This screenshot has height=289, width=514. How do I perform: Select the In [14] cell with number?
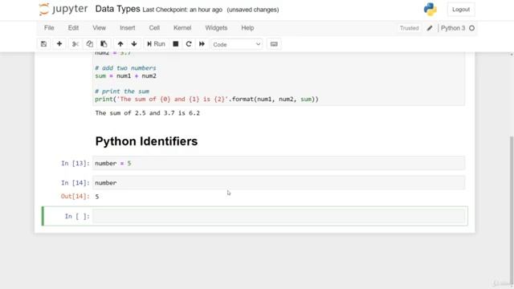[279, 182]
